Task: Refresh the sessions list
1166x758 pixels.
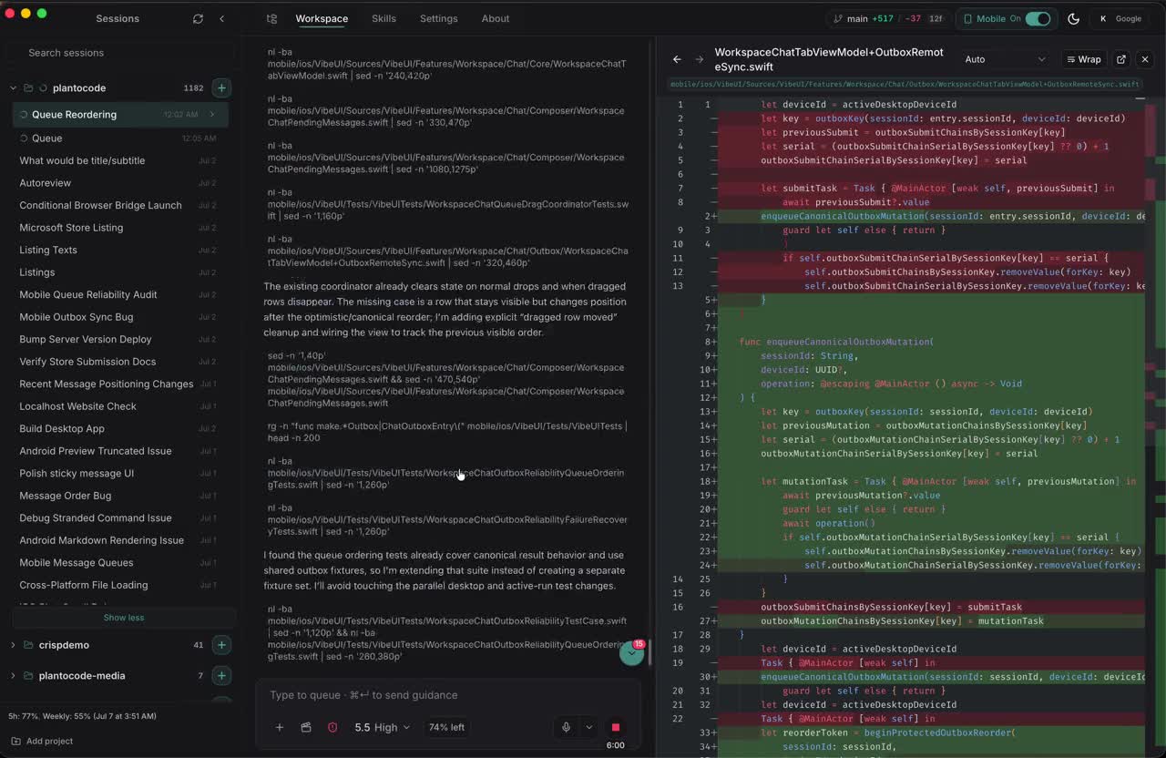Action: point(198,18)
